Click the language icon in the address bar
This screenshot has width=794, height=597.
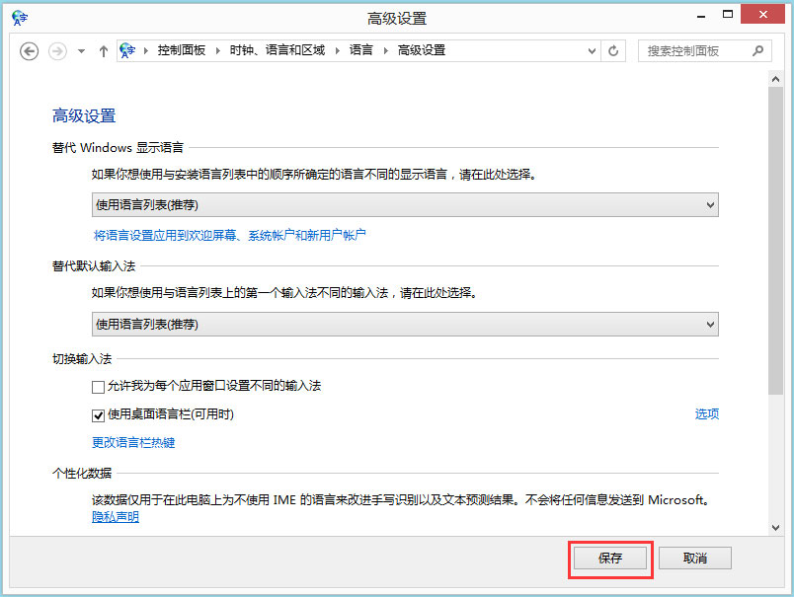(x=129, y=49)
